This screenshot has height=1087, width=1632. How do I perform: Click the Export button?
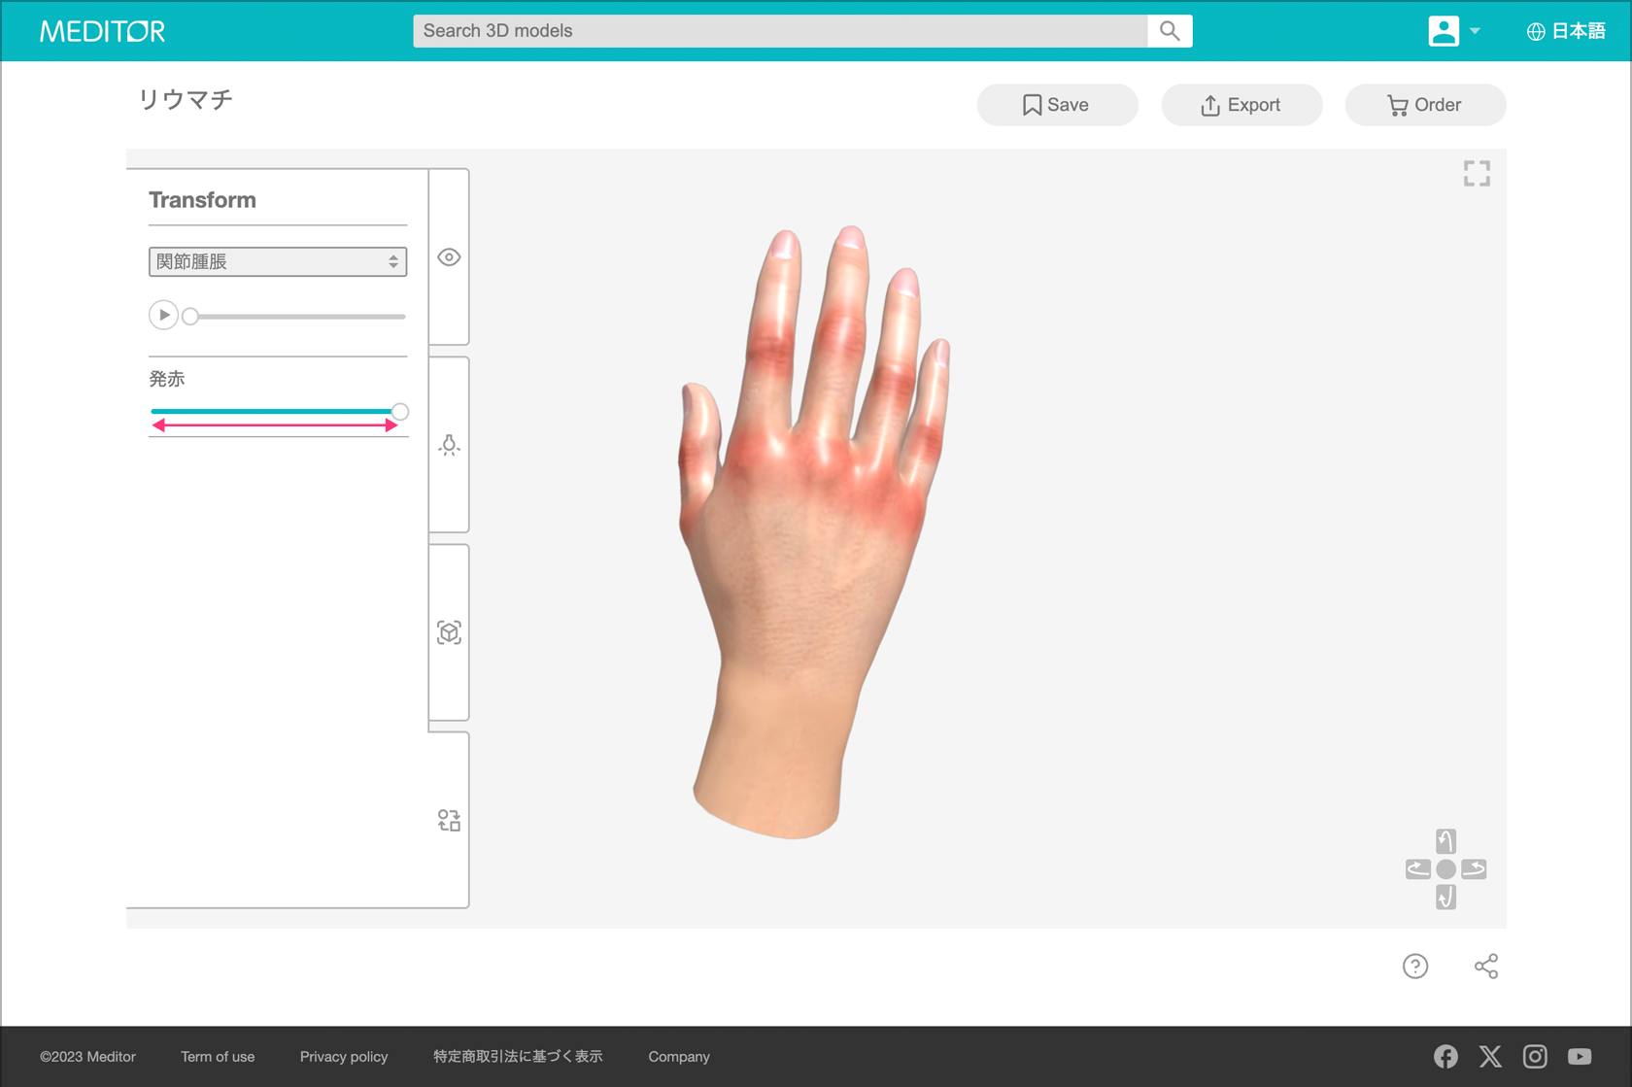click(x=1241, y=105)
